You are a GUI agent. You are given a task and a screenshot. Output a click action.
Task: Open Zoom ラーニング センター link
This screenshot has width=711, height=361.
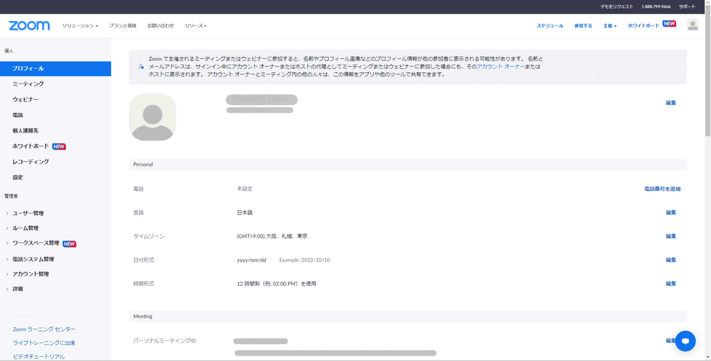[x=44, y=329]
